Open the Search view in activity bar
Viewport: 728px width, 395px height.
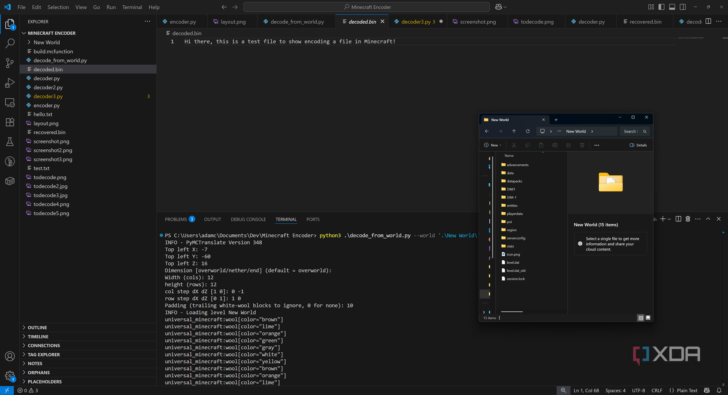click(10, 43)
